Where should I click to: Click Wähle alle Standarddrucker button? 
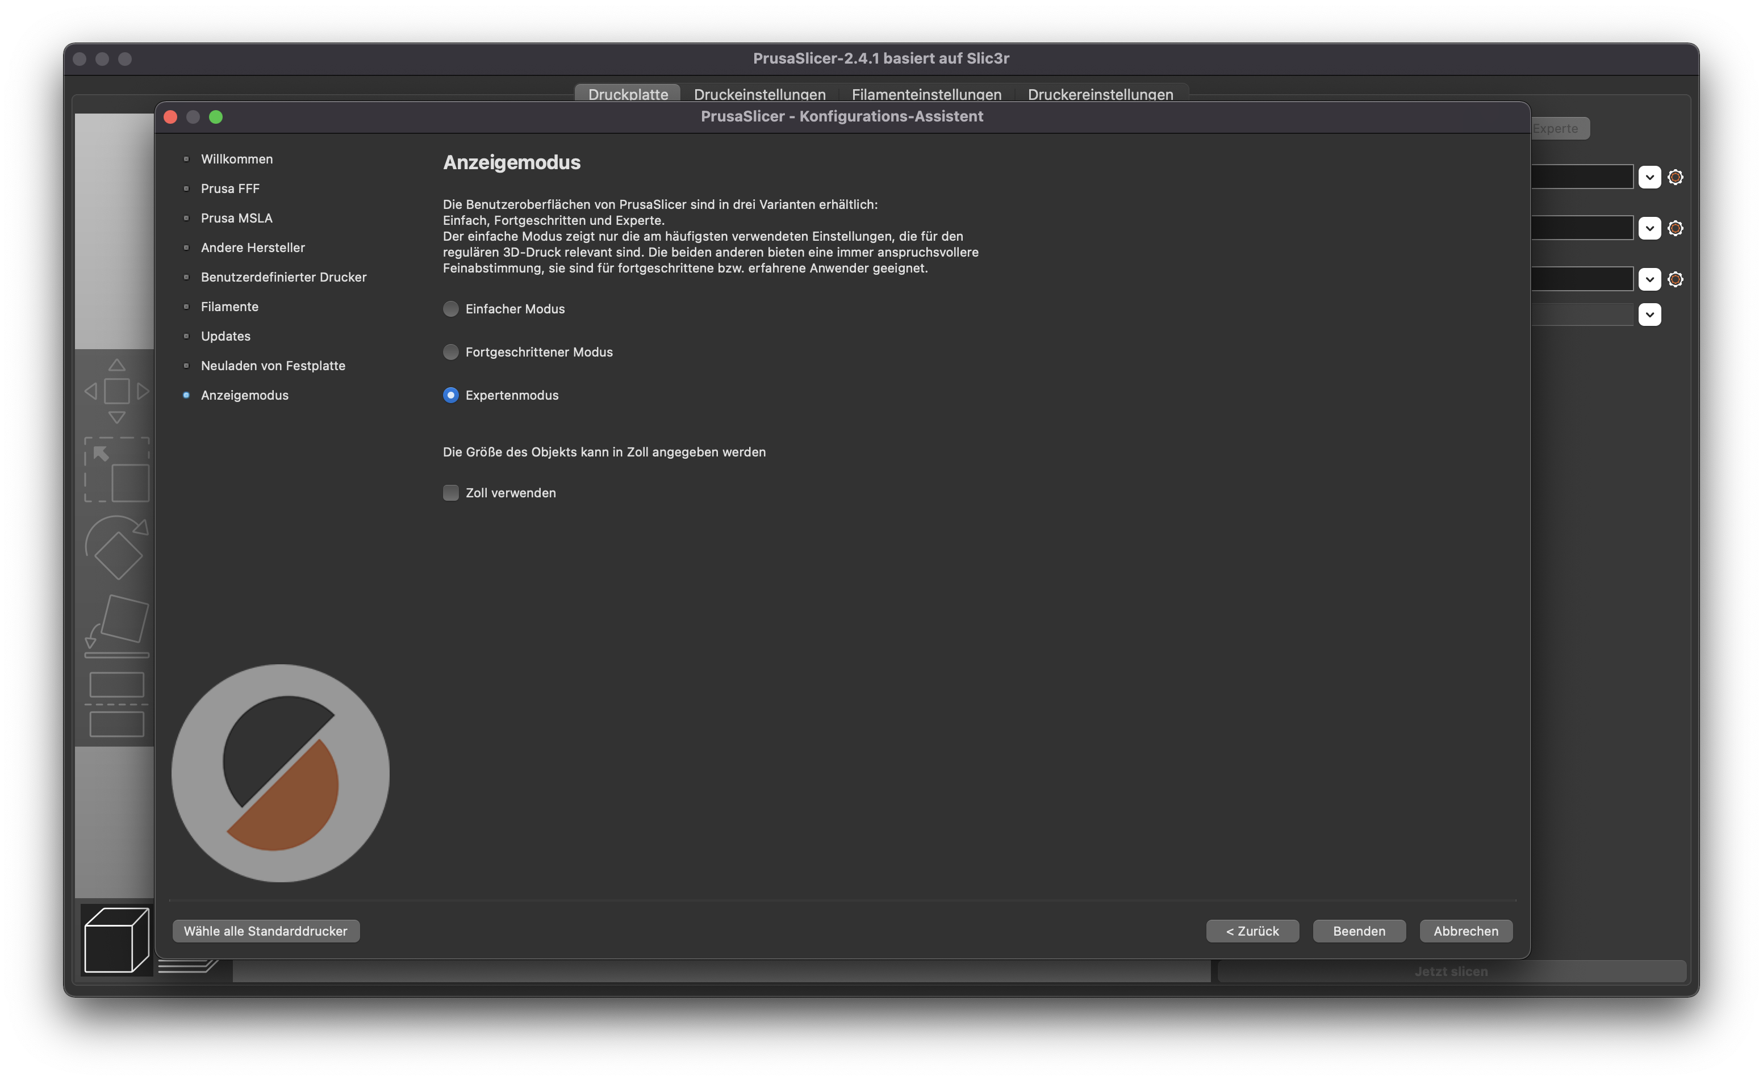(265, 931)
